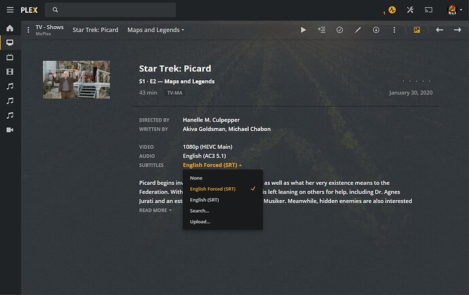Open Star Trek: Picard show title link
469x295 pixels.
(x=175, y=69)
